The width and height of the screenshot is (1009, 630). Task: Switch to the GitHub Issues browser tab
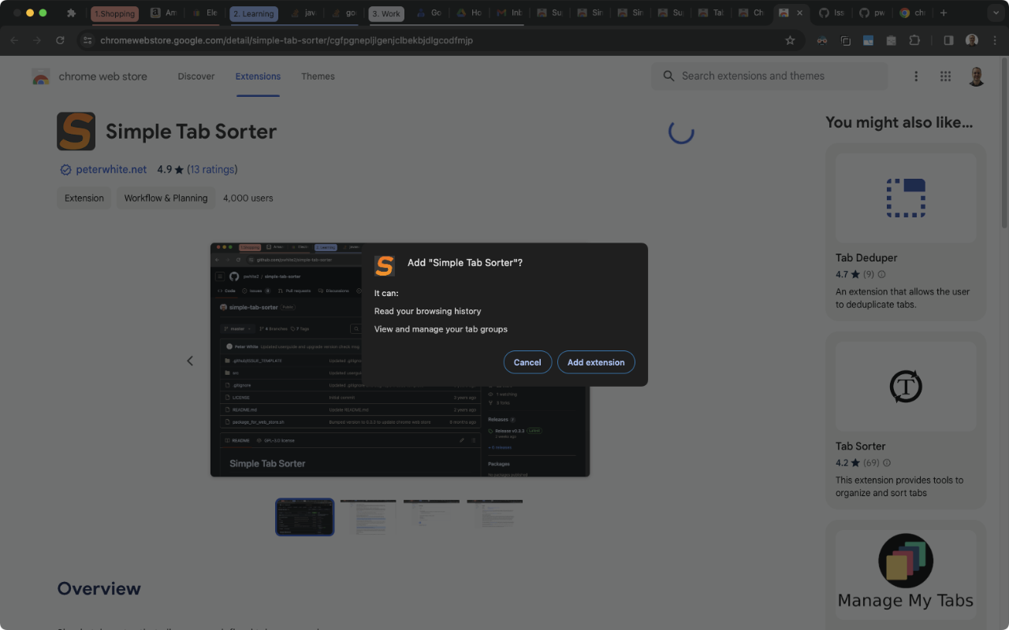(832, 13)
